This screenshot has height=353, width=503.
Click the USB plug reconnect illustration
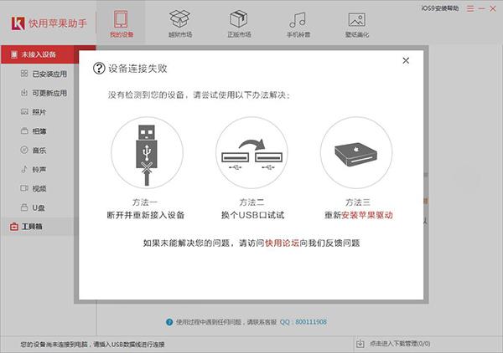(147, 152)
